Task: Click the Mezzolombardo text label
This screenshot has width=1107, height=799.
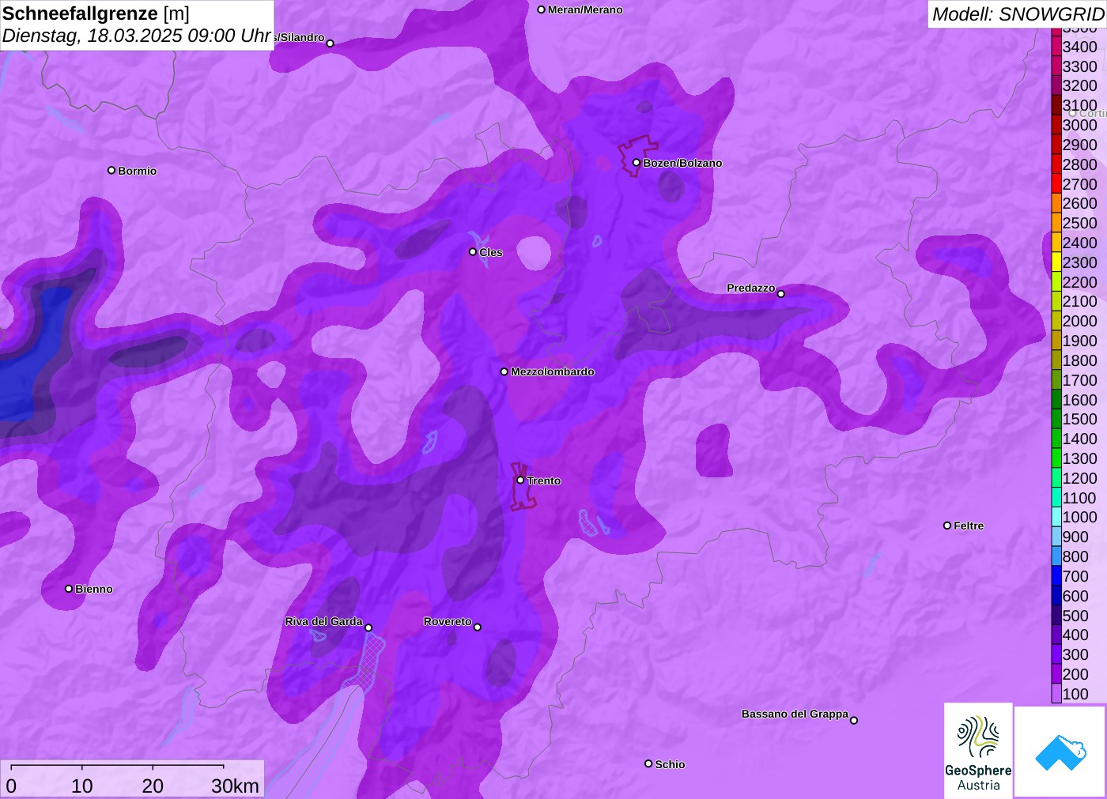Action: pos(553,371)
